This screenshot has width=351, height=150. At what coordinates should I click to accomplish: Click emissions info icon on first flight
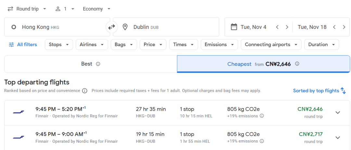point(262,116)
